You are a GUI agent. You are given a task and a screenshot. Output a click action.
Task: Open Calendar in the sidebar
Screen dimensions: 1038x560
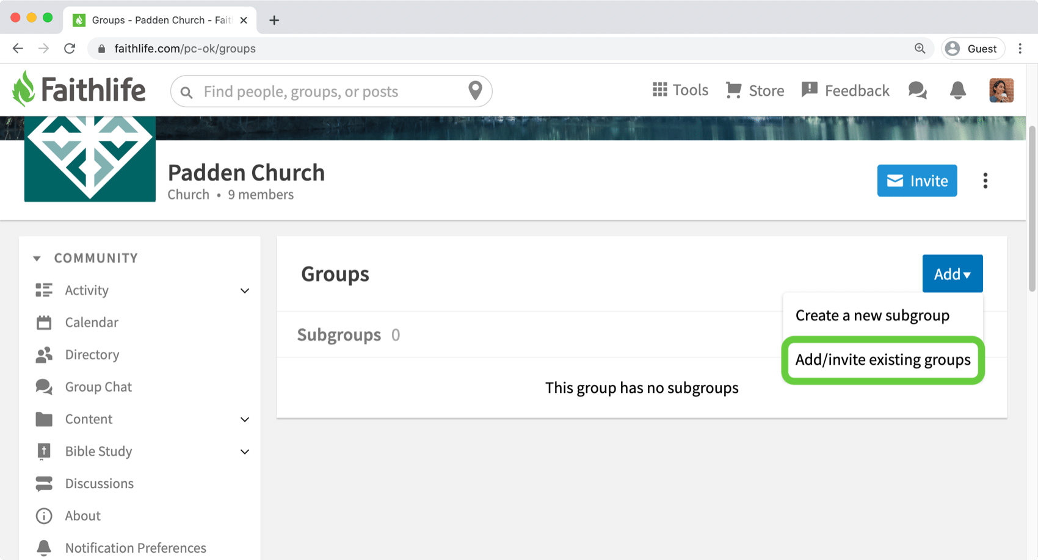[x=92, y=322]
